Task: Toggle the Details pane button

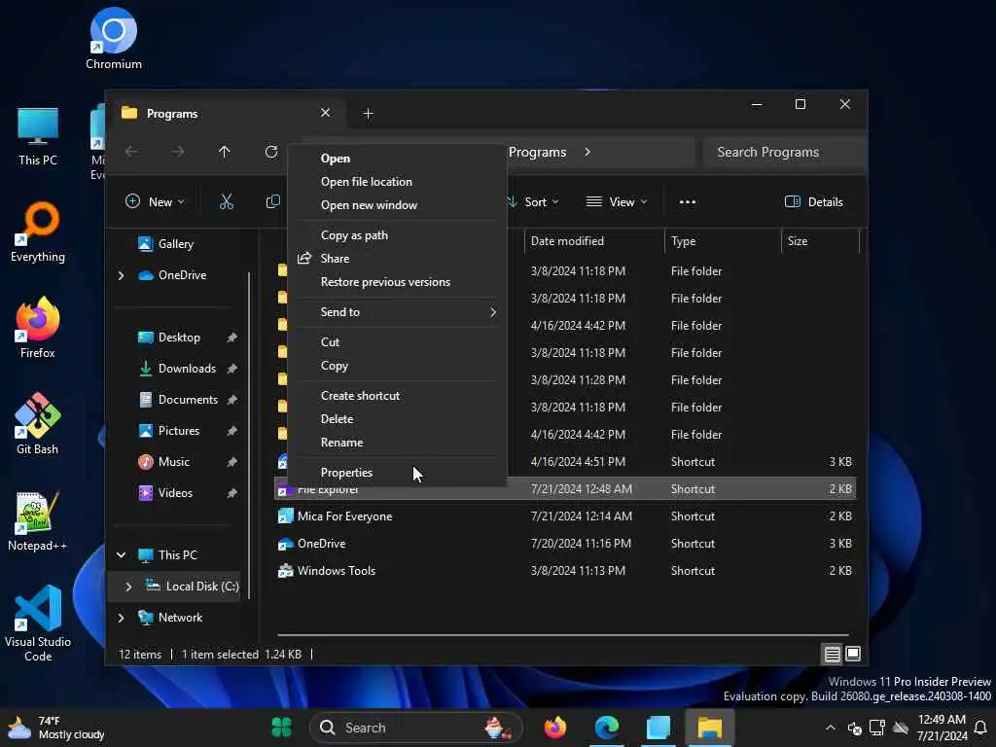Action: click(814, 202)
